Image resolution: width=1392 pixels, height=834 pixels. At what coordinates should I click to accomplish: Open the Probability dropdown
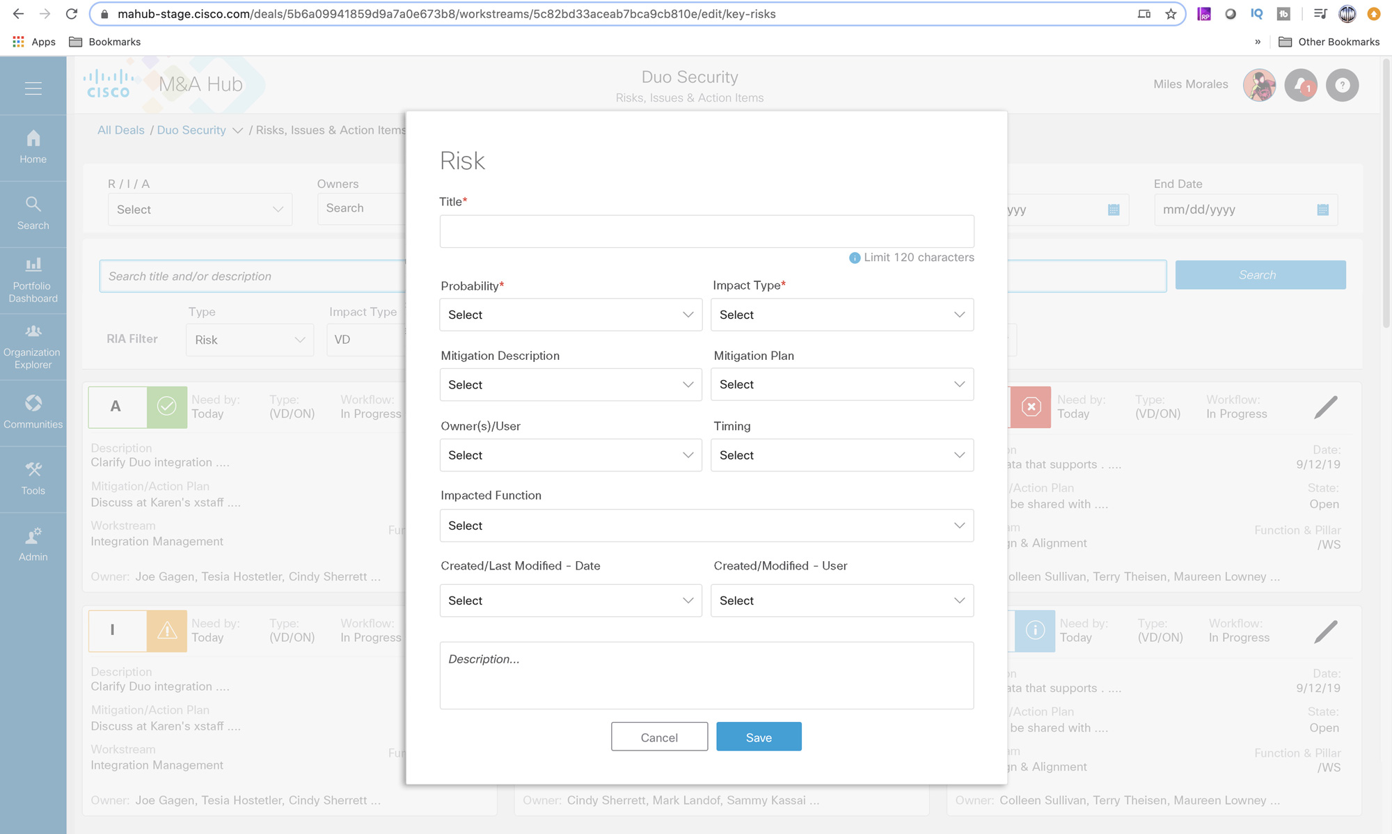[571, 315]
